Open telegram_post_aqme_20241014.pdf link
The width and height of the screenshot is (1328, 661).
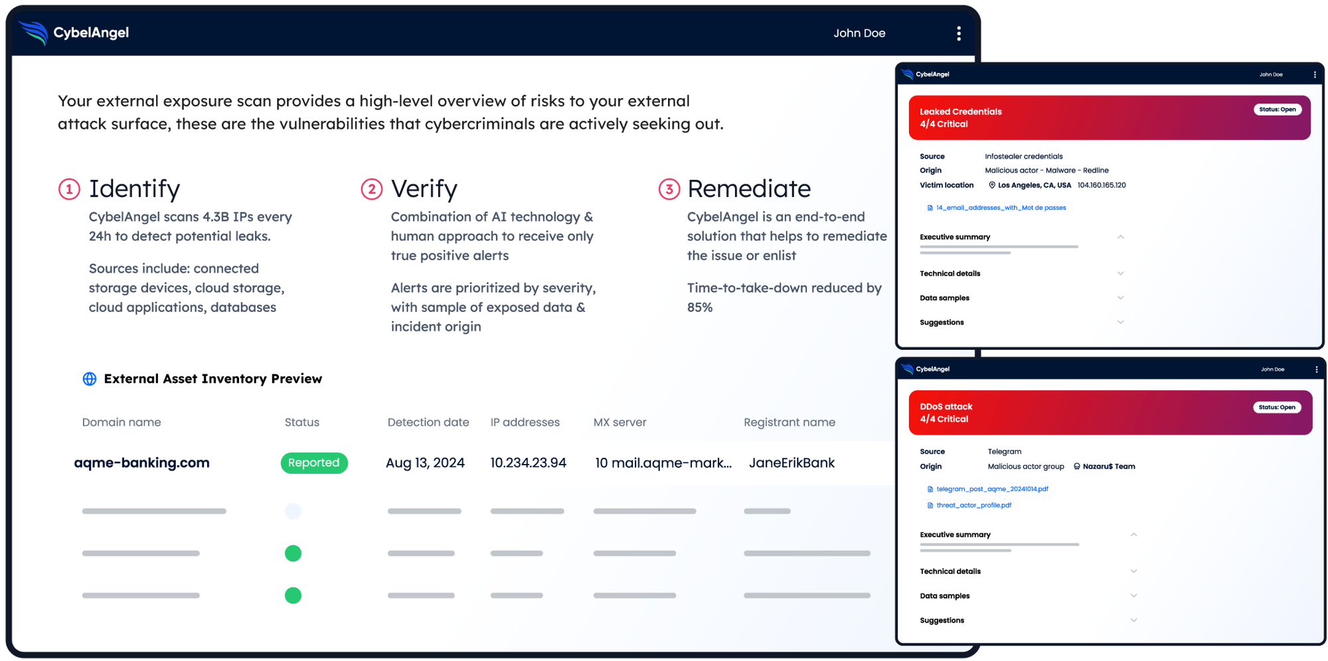pos(992,489)
